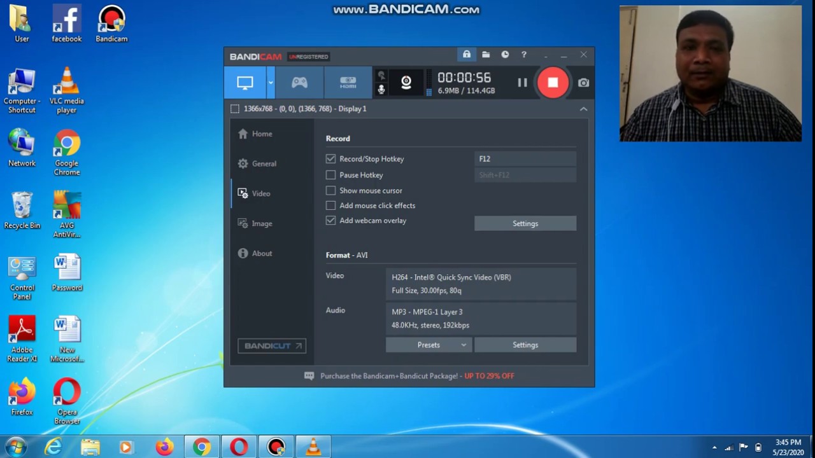815x458 pixels.
Task: Switch to VLC from taskbar
Action: click(x=313, y=448)
